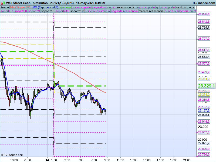Viewport: 216px width, 162px height.
Task: Click the 7:00 time axis label
Action: 94,160
